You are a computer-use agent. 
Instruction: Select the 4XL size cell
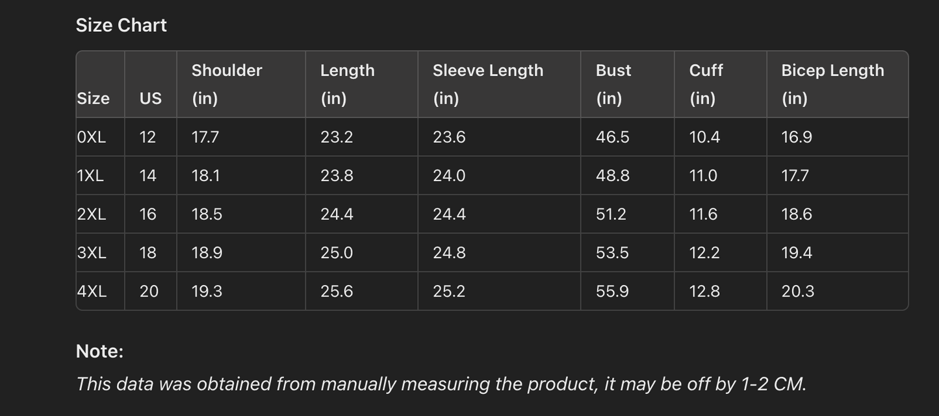(x=92, y=291)
